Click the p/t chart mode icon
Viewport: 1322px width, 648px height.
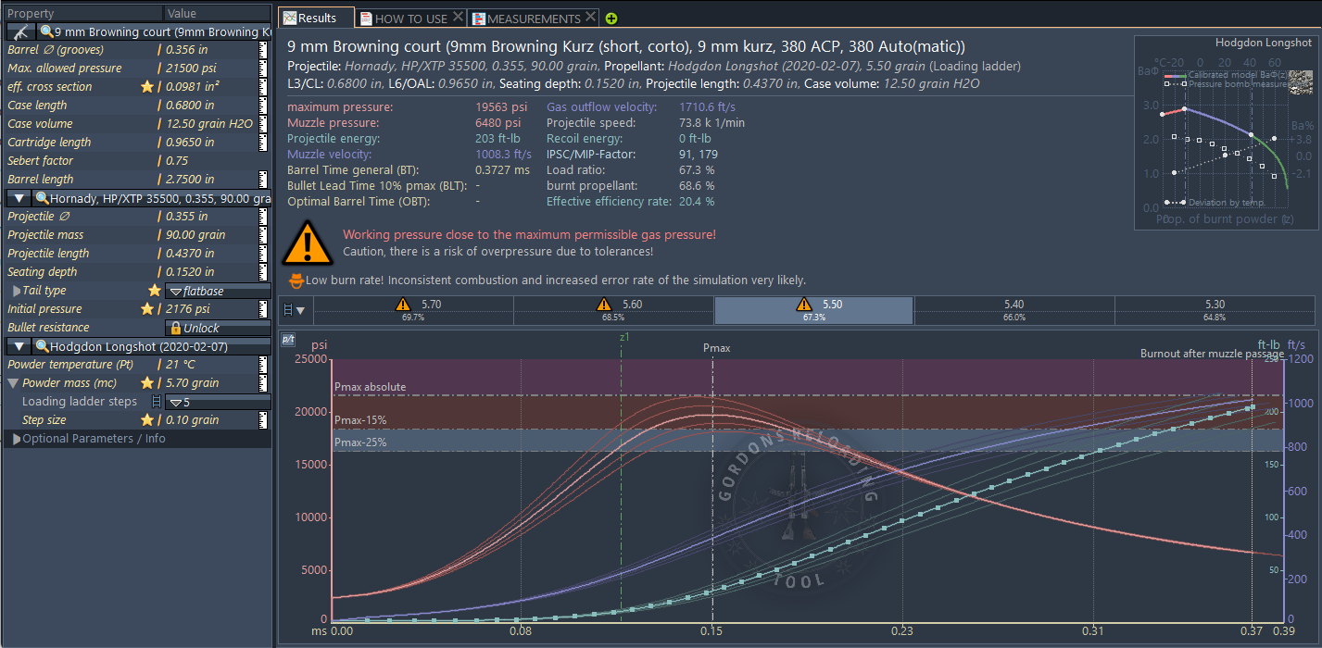pyautogui.click(x=288, y=341)
